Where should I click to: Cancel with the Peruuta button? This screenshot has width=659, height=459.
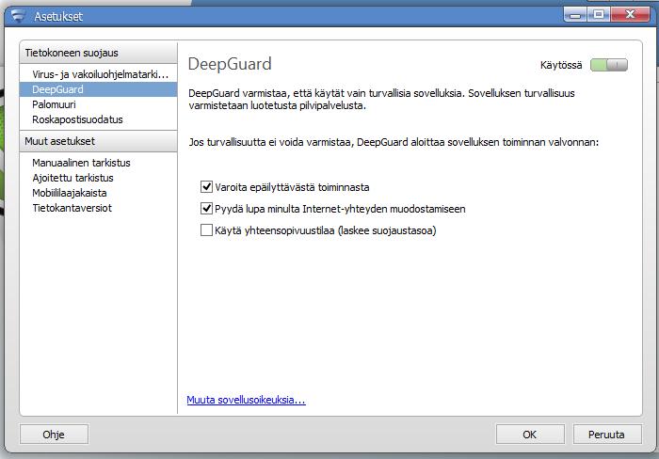(607, 435)
